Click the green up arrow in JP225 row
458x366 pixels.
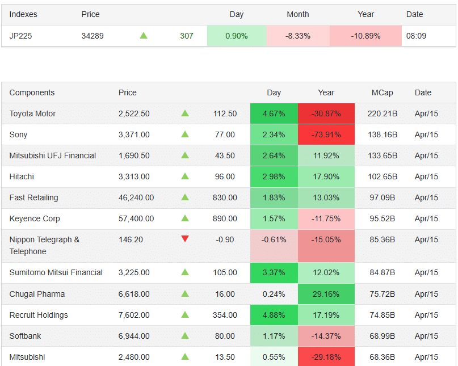[144, 36]
